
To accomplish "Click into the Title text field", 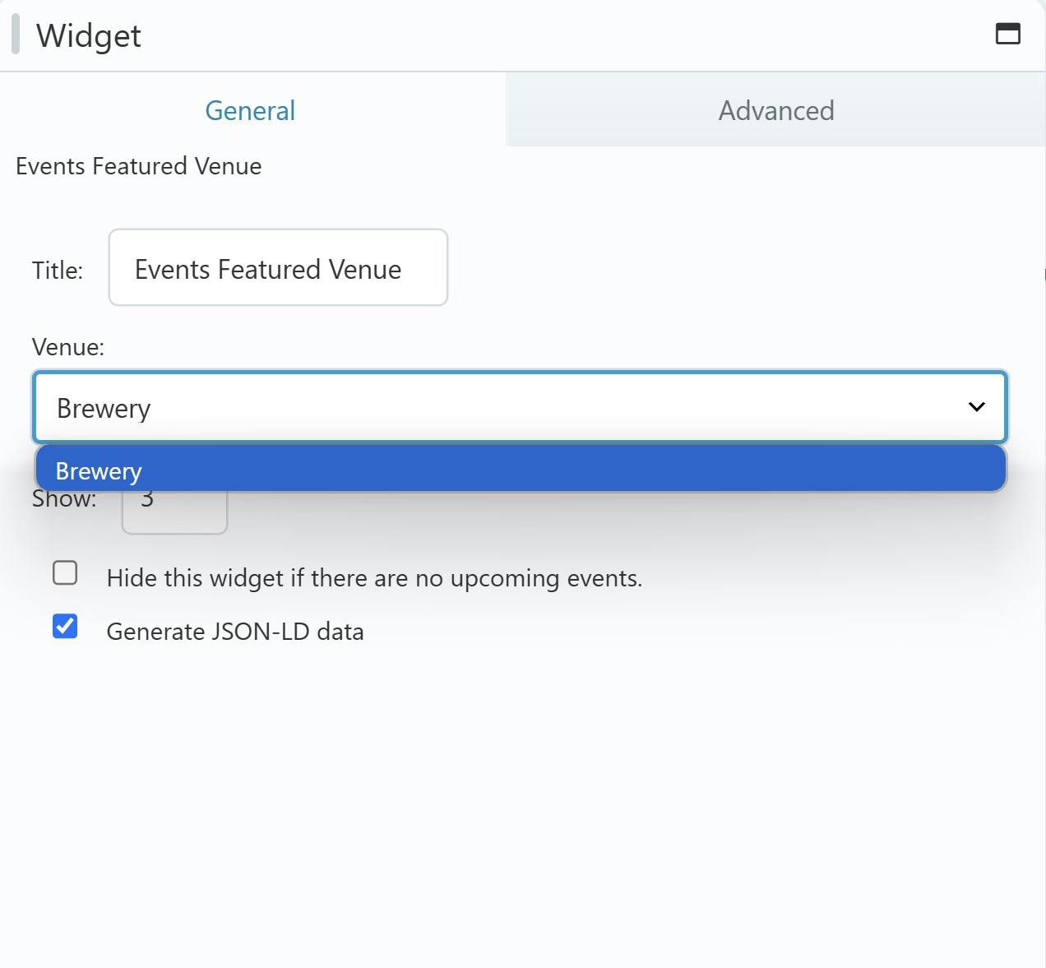I will (x=278, y=268).
